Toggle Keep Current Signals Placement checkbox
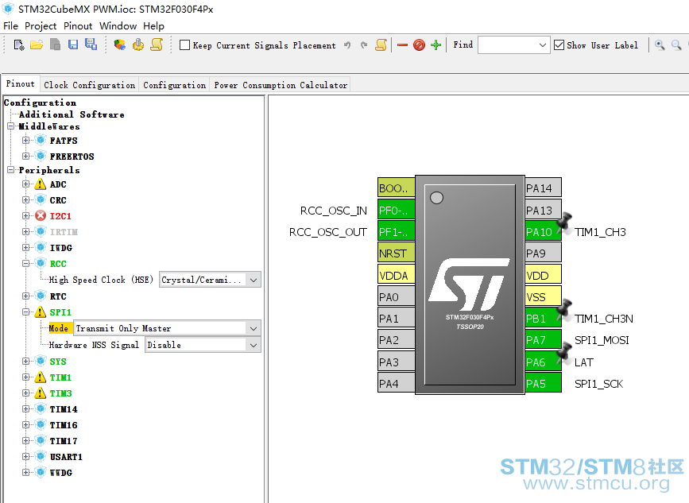689x503 pixels. pos(185,45)
